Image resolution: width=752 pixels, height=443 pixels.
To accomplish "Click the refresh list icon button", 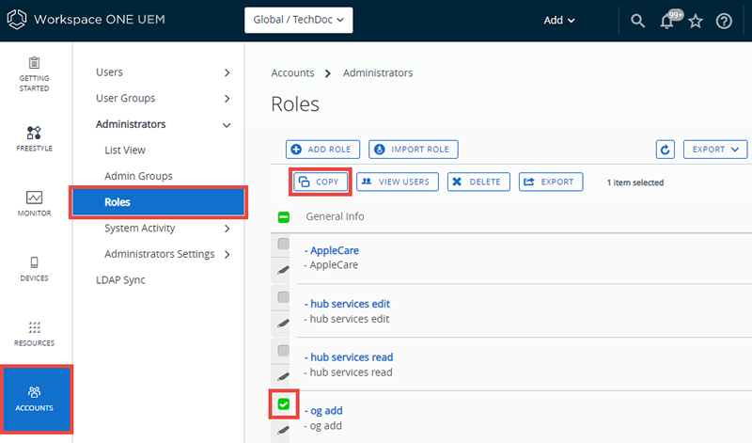I will 666,150.
